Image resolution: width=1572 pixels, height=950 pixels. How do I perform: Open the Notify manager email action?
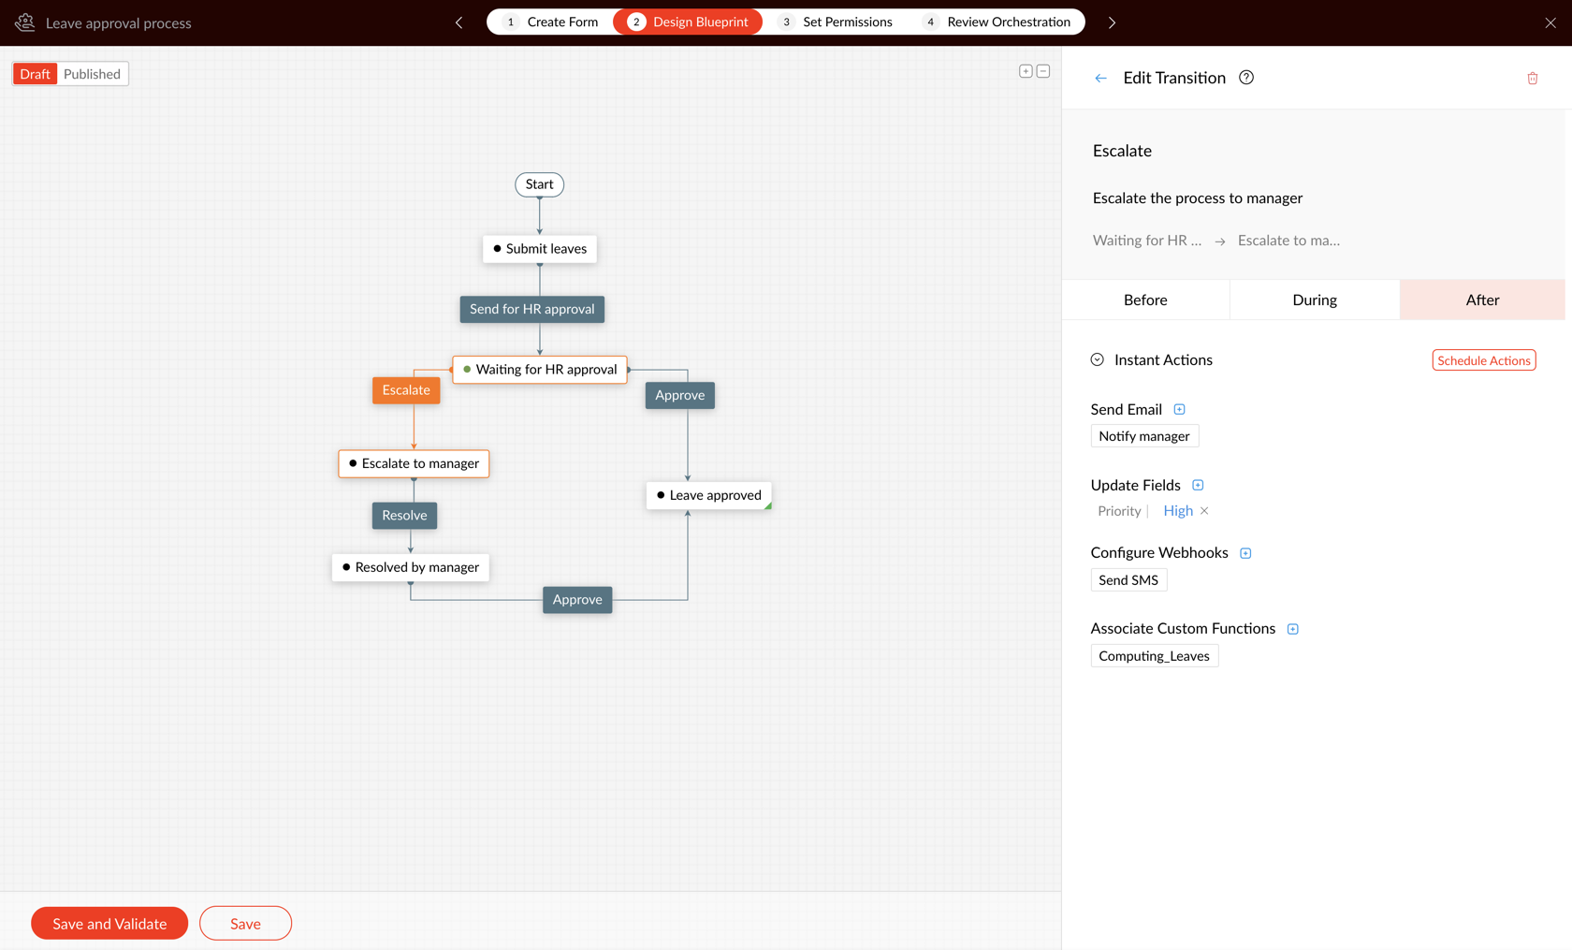click(1144, 436)
